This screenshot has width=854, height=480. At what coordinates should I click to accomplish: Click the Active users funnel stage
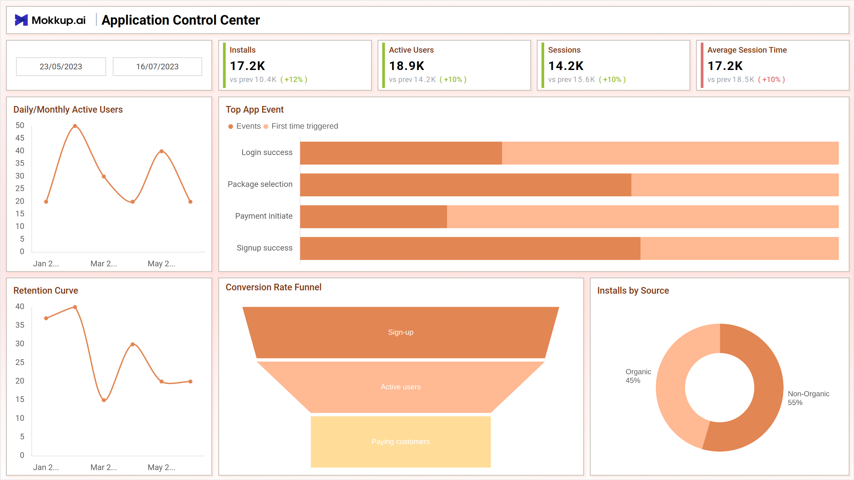coord(401,387)
